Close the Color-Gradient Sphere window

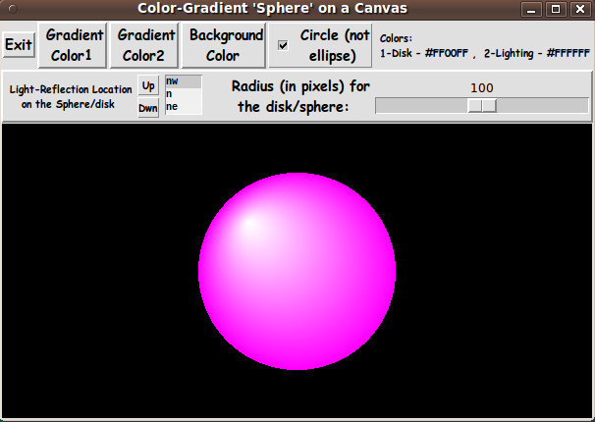pos(580,9)
